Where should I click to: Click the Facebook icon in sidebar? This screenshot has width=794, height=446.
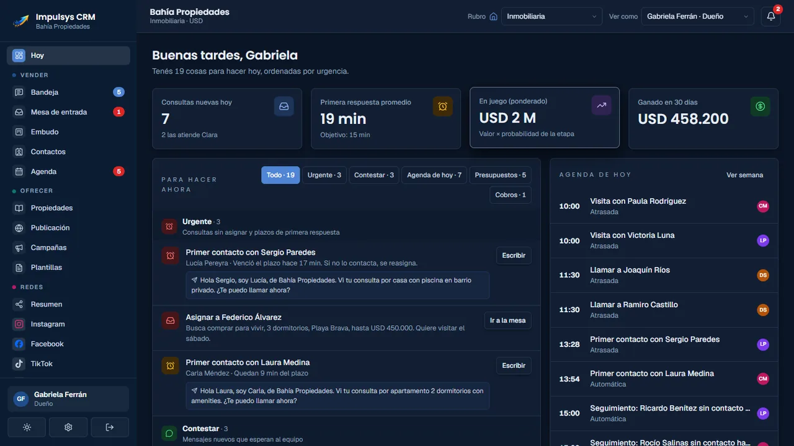[19, 344]
